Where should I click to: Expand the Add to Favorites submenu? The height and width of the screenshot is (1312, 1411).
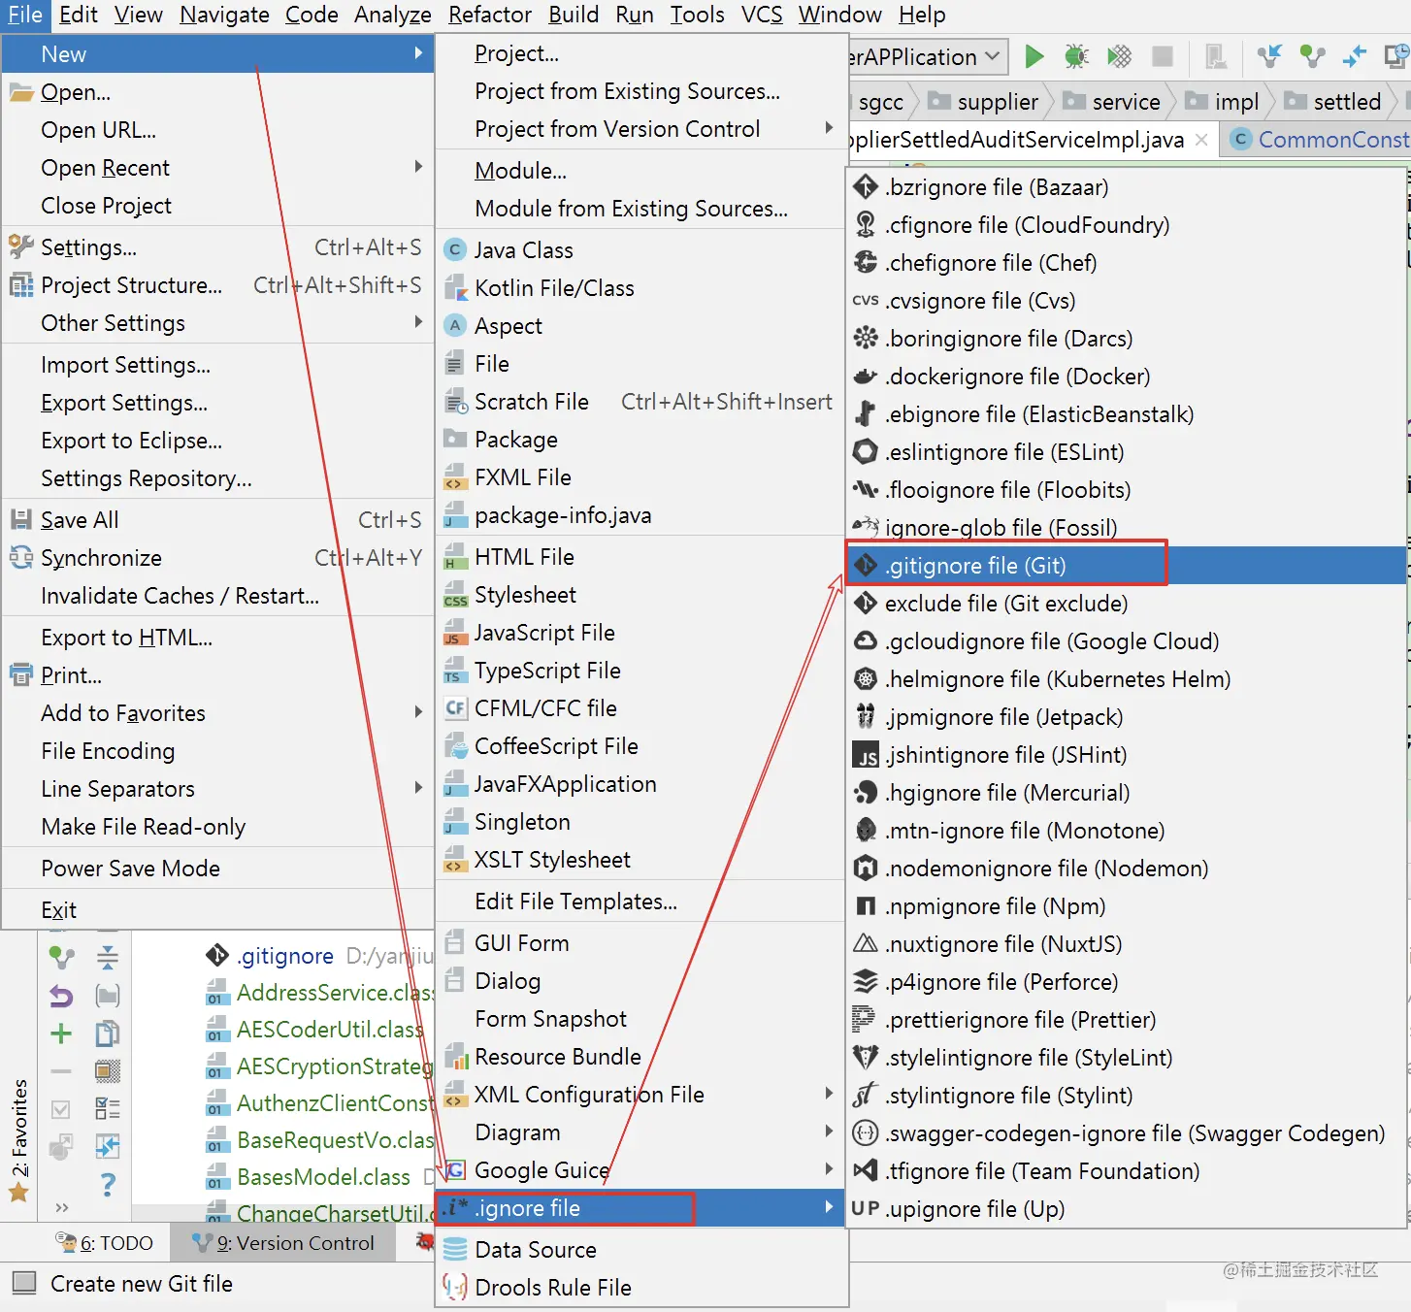(x=218, y=713)
